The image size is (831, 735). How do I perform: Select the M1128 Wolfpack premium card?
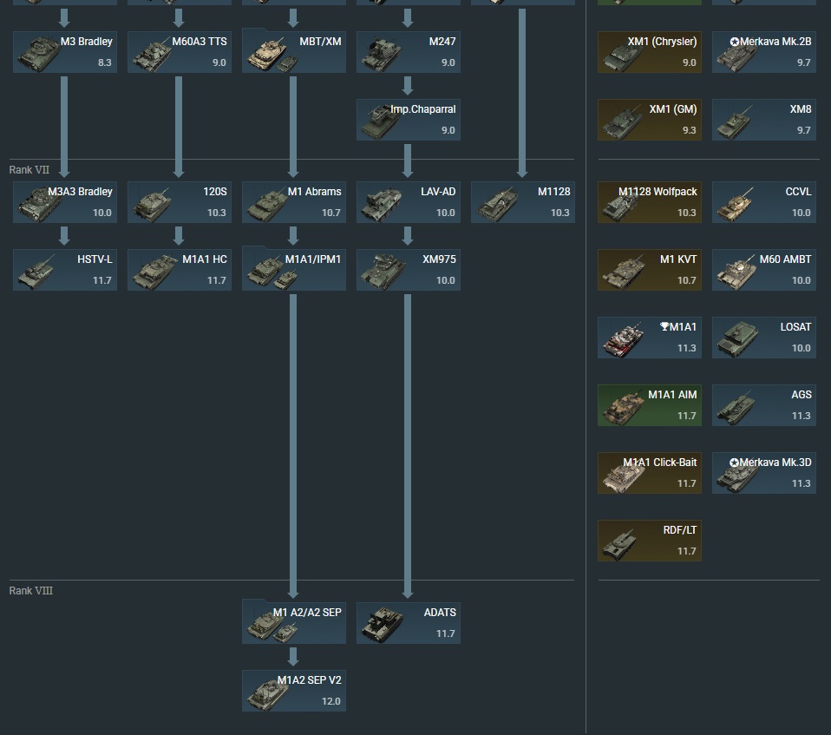pyautogui.click(x=649, y=201)
